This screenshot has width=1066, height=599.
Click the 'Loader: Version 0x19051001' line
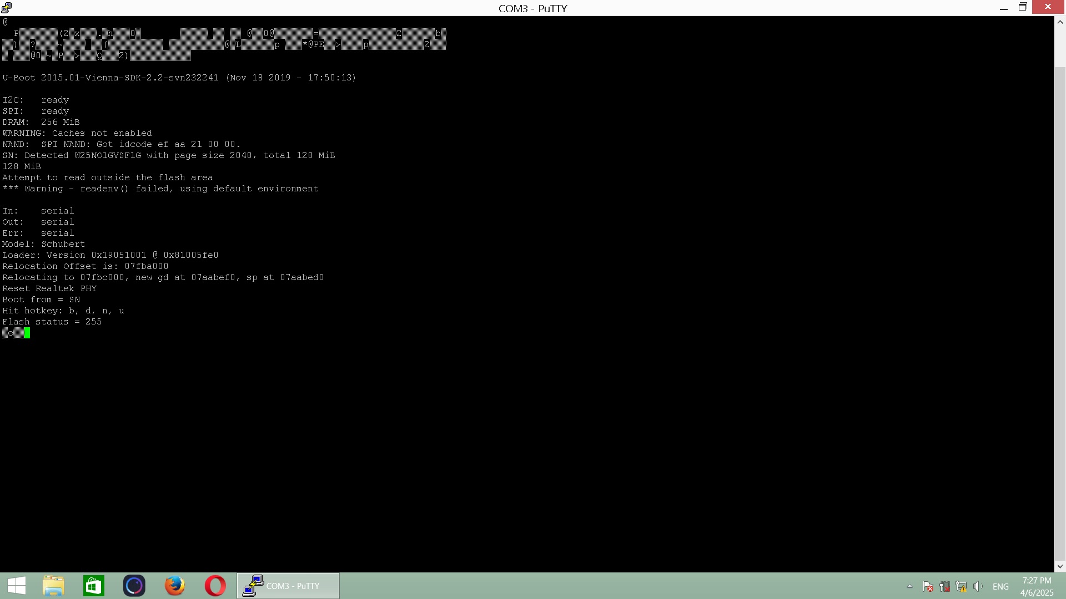coord(110,255)
